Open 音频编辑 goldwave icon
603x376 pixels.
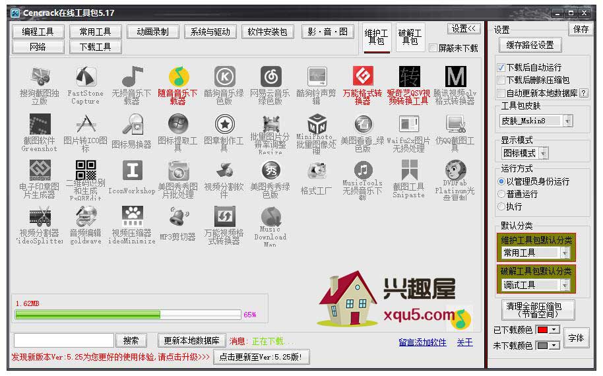pos(86,216)
